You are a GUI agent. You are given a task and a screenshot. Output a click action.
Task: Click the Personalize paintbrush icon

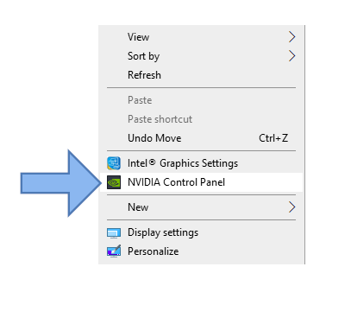114,251
